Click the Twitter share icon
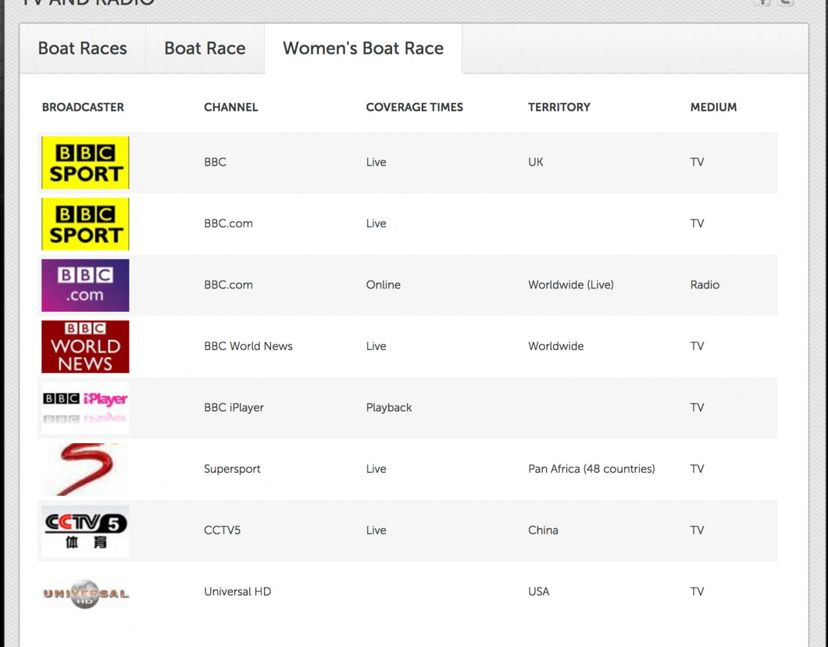 tap(786, 2)
